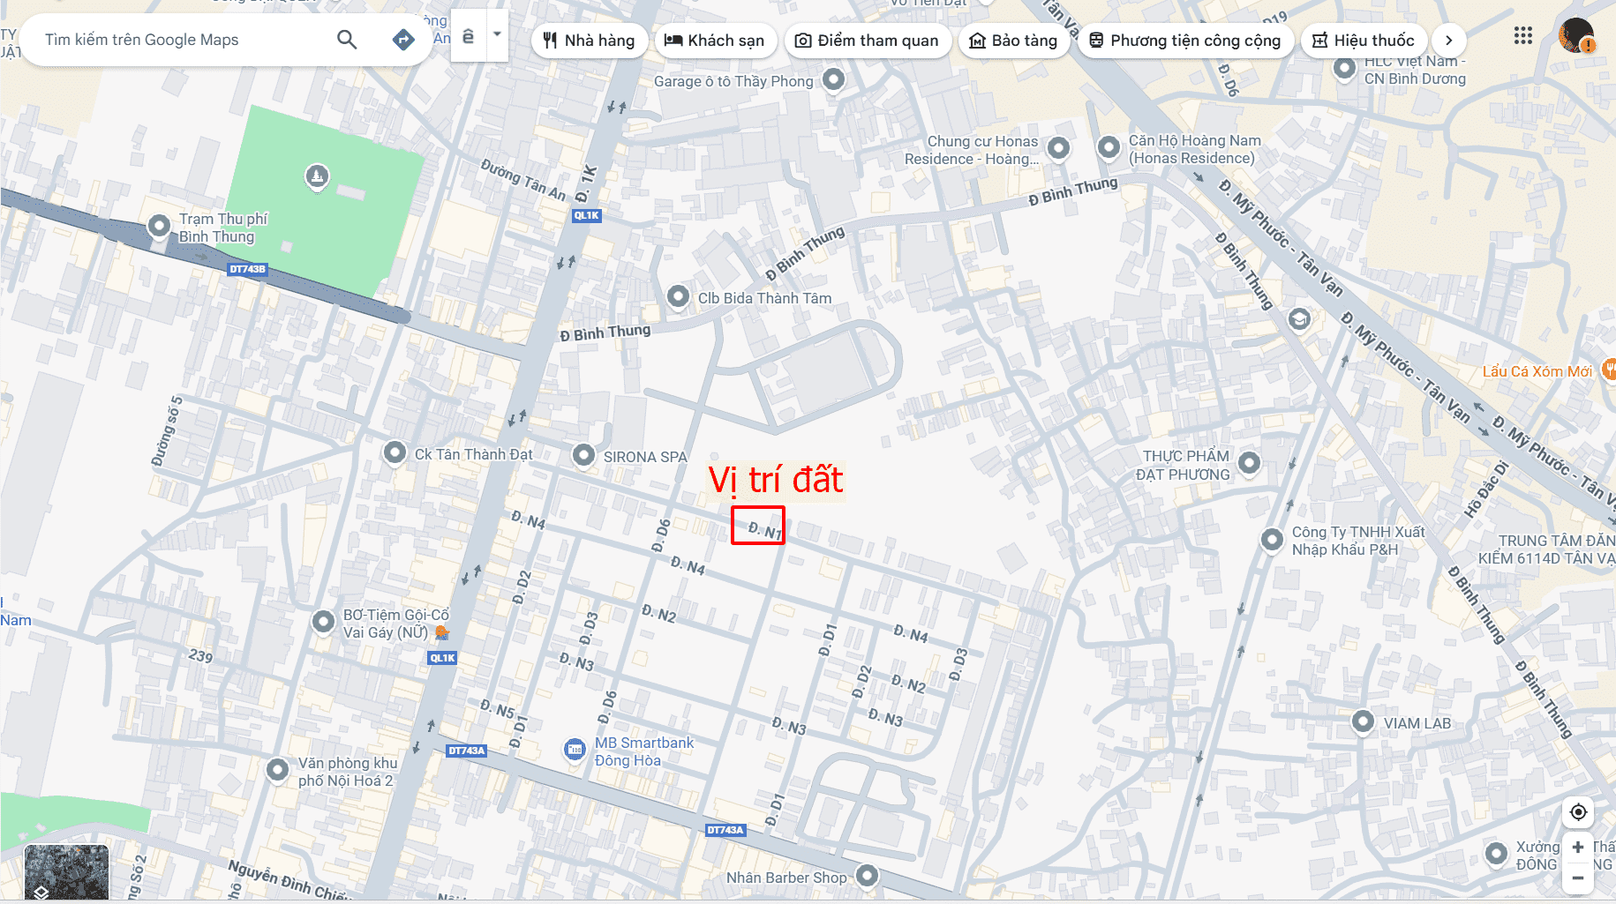The image size is (1616, 904).
Task: Click the search magnifier icon
Action: (347, 40)
